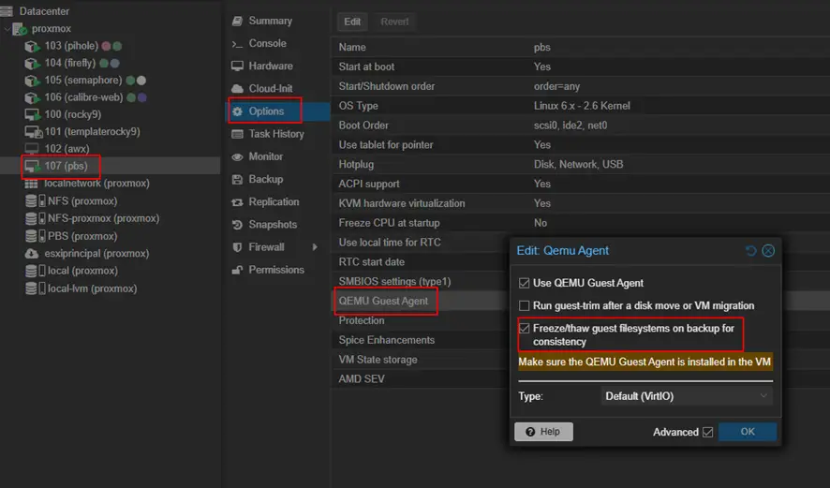830x488 pixels.
Task: Click the Help button in dialog
Action: tap(543, 432)
